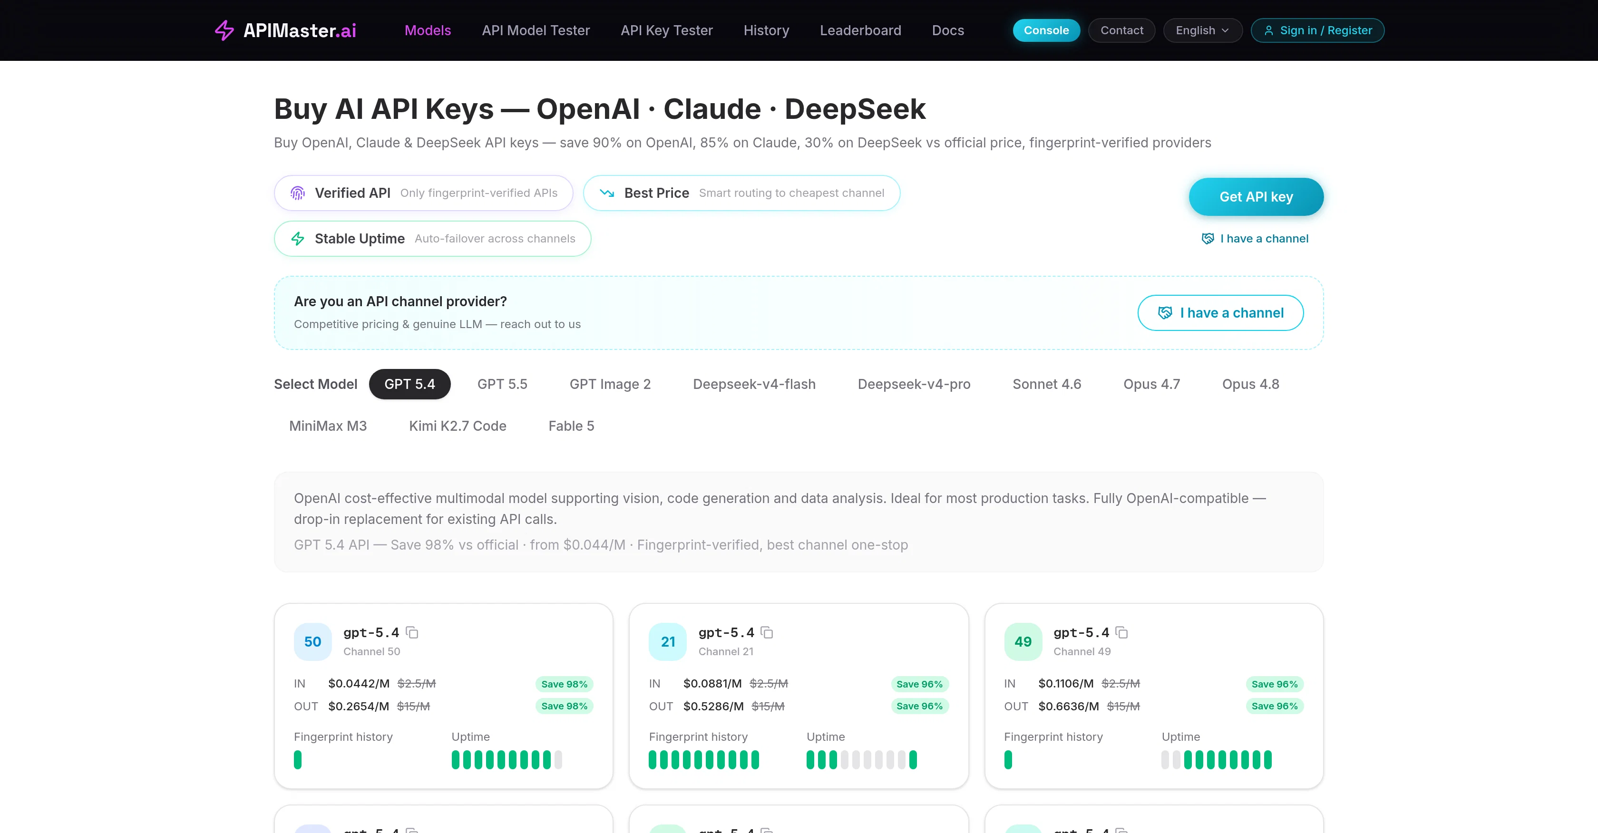Copy the gpt-5.4 name on Channel 21
Viewport: 1598px width, 833px height.
point(767,633)
